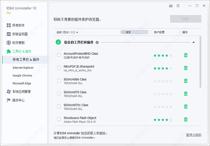Open 操作中心 section
This screenshot has width=210, height=146.
tap(18, 100)
